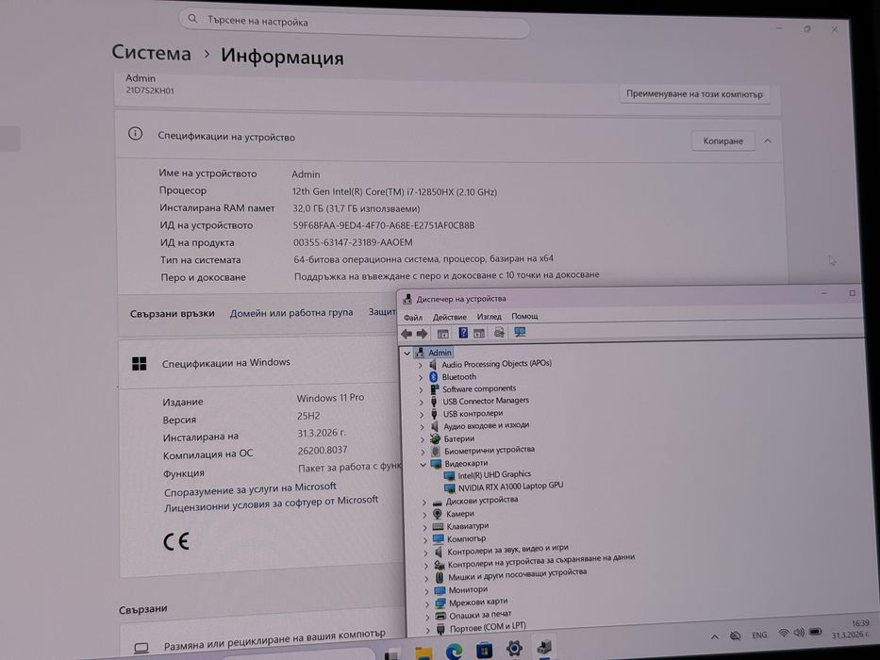Click the Windows 11 Pro edition text
The image size is (880, 660).
pos(330,397)
